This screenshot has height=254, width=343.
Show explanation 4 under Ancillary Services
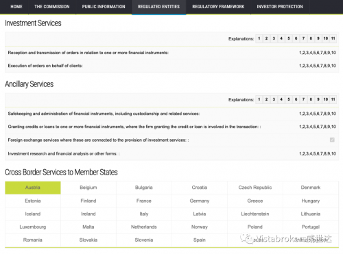click(x=281, y=99)
